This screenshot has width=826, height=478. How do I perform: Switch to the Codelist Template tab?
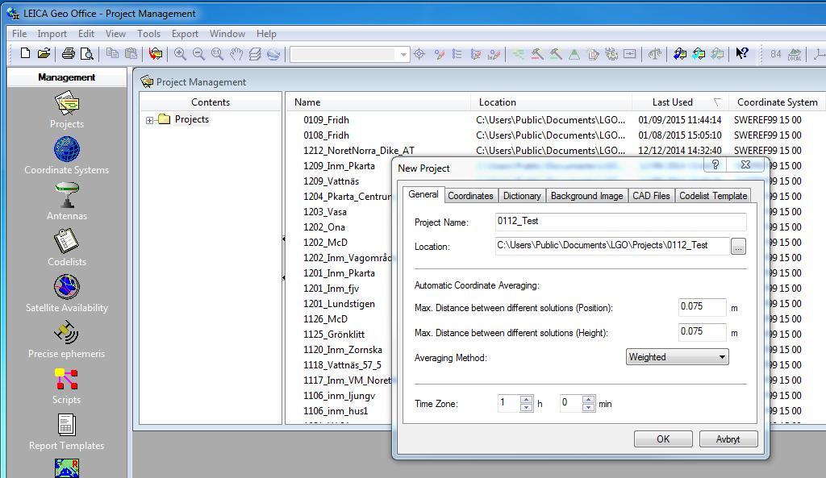click(713, 195)
